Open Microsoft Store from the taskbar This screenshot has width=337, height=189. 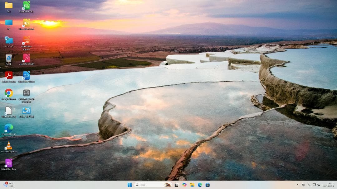[x=207, y=185]
